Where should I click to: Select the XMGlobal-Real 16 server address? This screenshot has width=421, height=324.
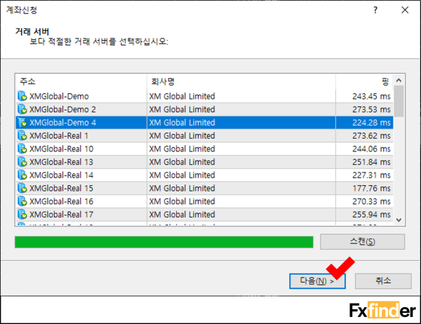(x=61, y=201)
